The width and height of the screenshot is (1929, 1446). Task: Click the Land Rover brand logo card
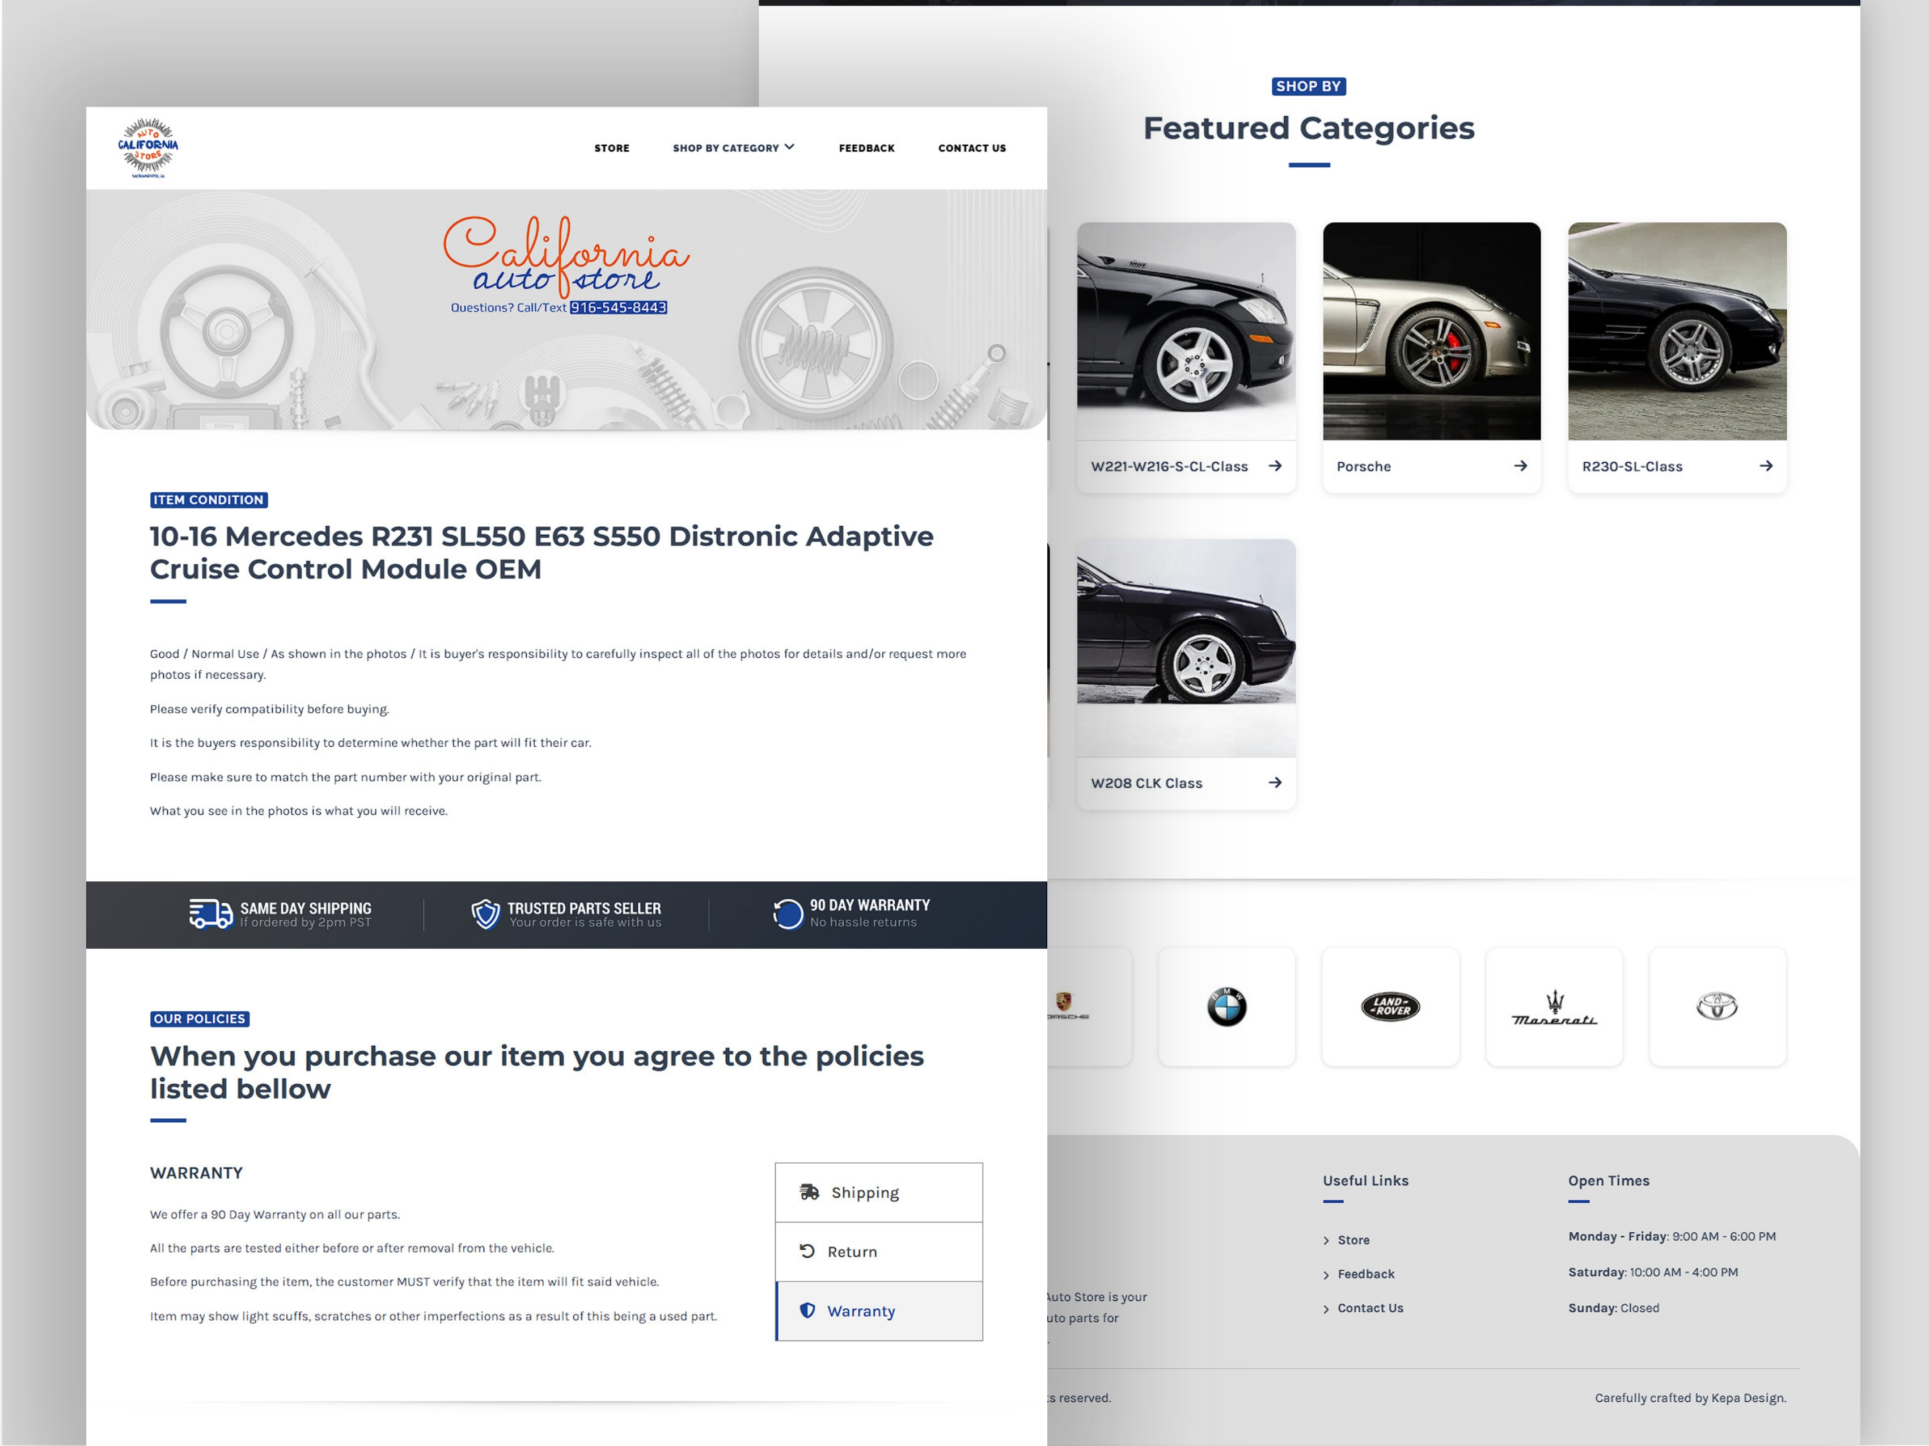point(1390,1007)
